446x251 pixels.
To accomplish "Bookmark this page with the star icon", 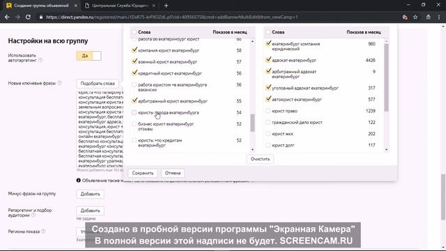I will [415, 17].
